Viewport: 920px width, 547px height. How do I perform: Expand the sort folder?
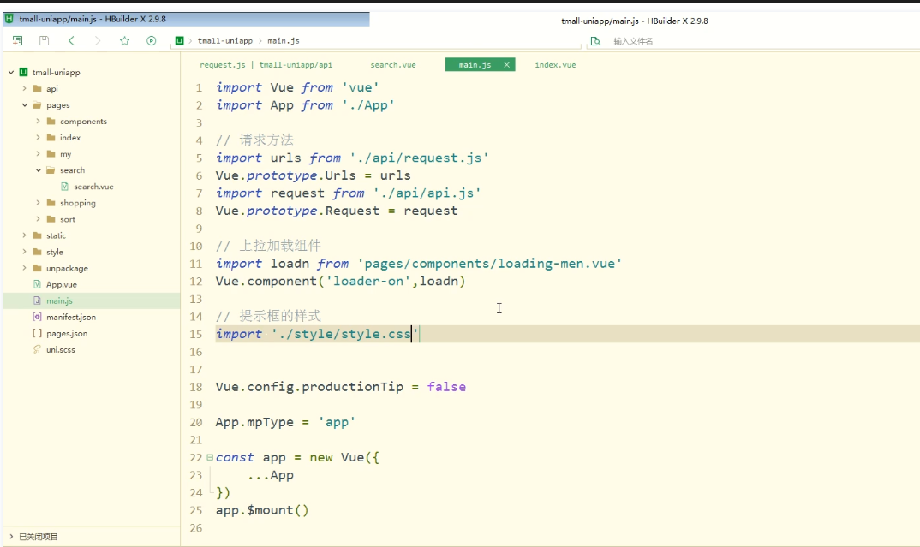coord(39,218)
